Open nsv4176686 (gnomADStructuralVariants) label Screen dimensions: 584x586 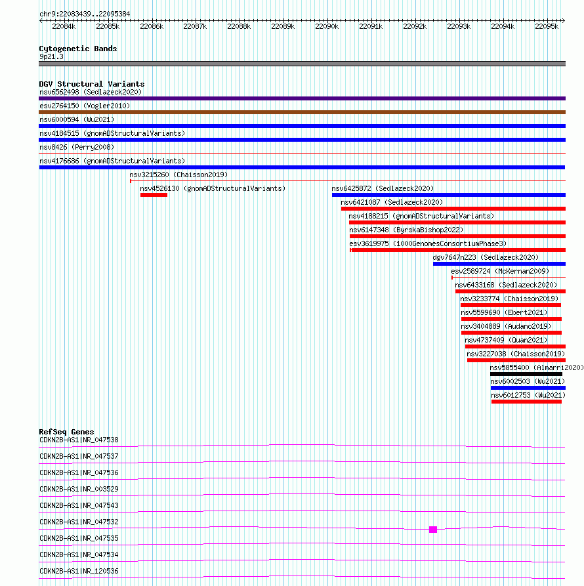tap(112, 161)
